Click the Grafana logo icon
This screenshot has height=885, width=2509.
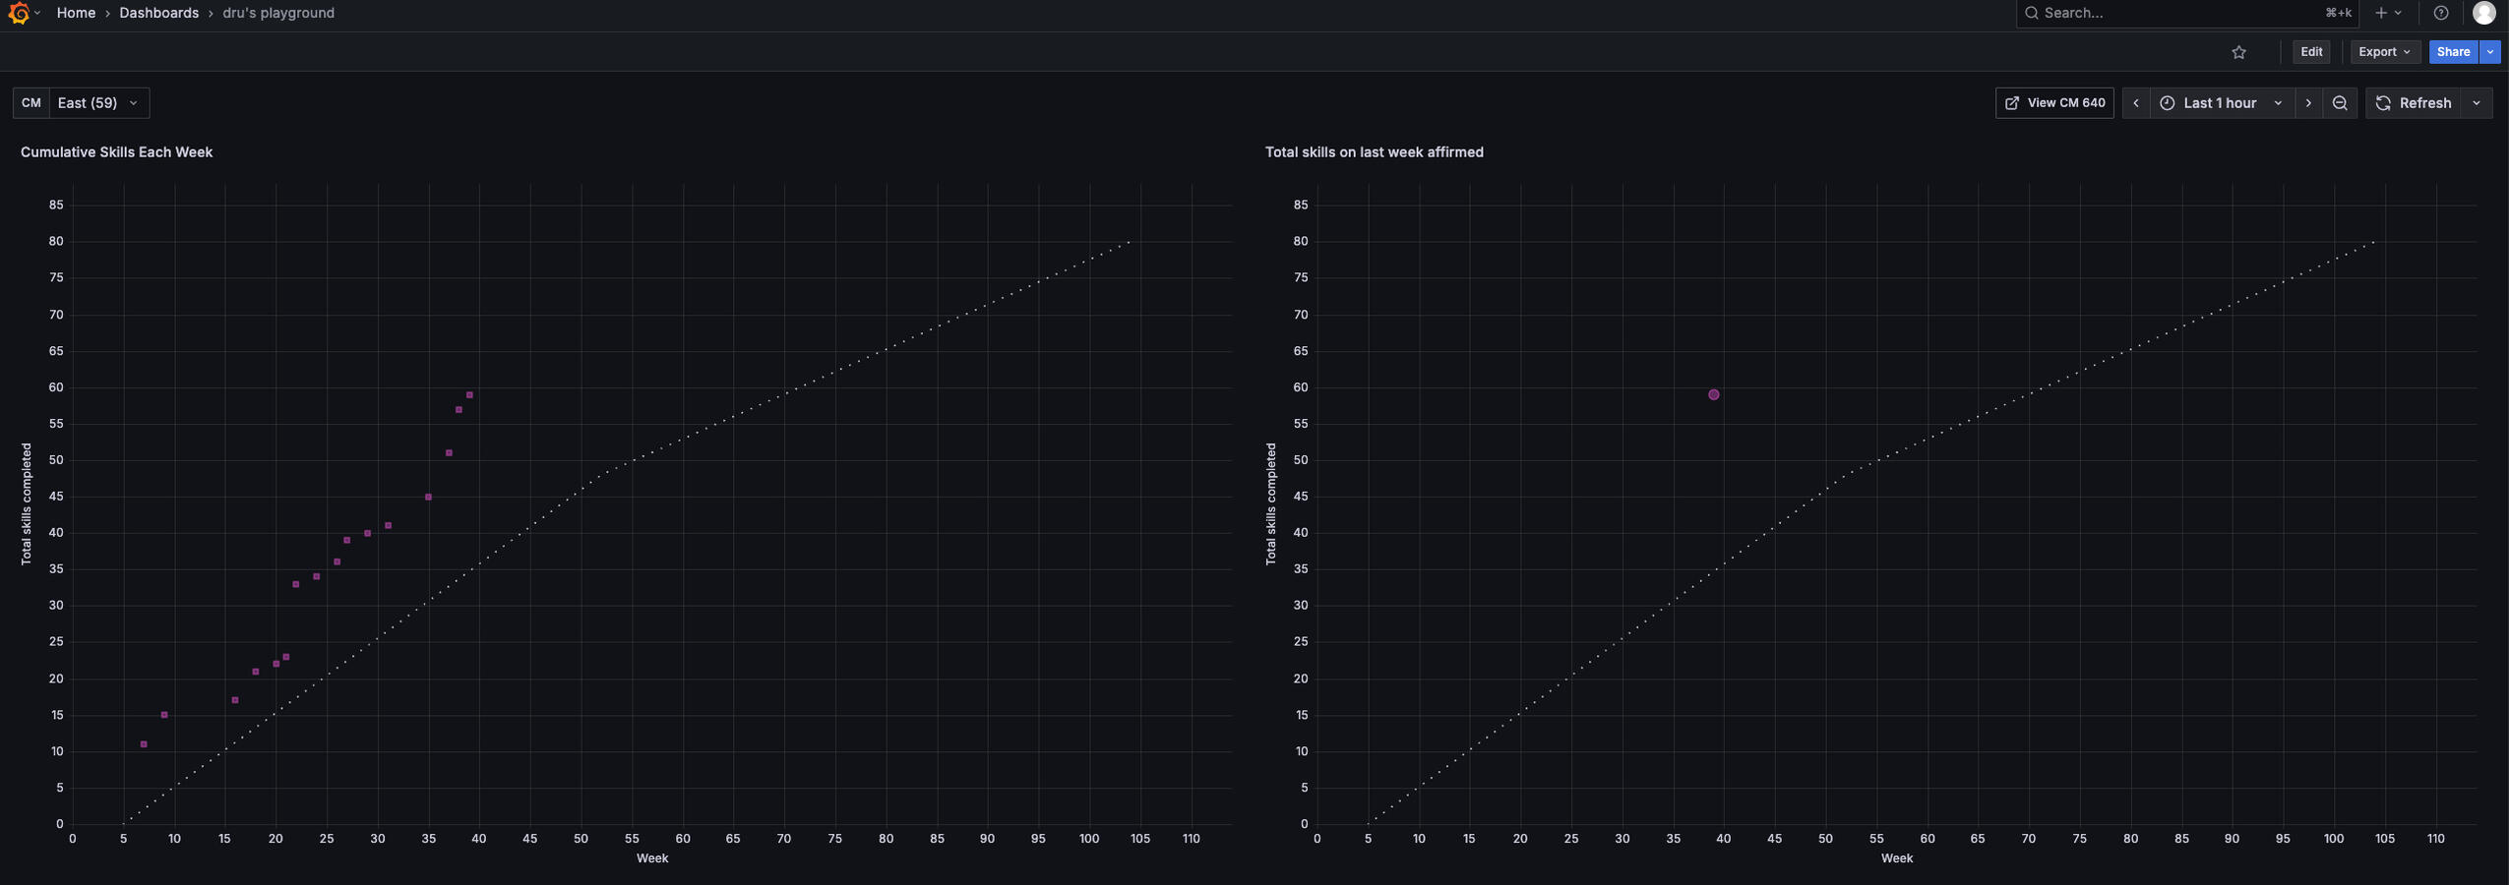coord(18,13)
